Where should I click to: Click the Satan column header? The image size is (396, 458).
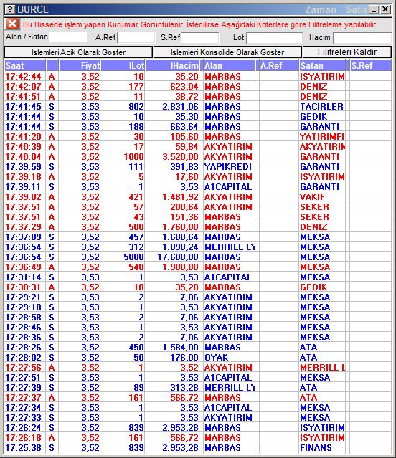(322, 66)
